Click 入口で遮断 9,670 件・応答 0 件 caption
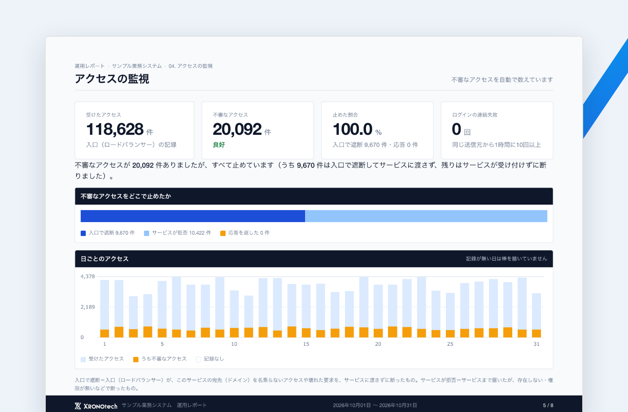The height and width of the screenshot is (412, 628). click(x=375, y=145)
